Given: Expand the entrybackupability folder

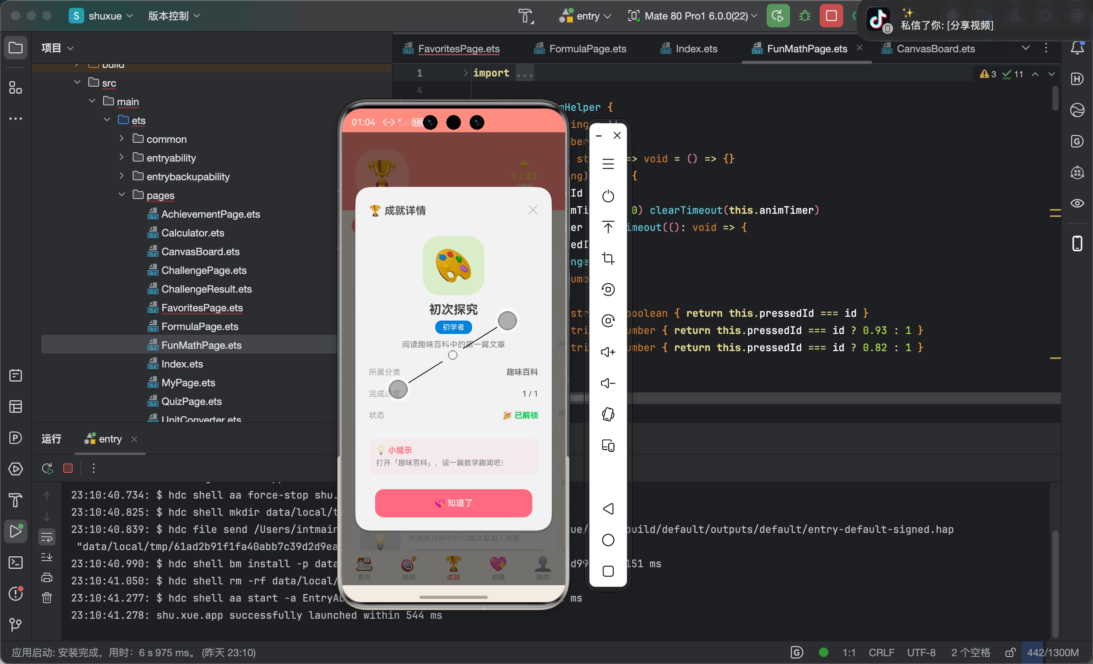Looking at the screenshot, I should (x=121, y=176).
